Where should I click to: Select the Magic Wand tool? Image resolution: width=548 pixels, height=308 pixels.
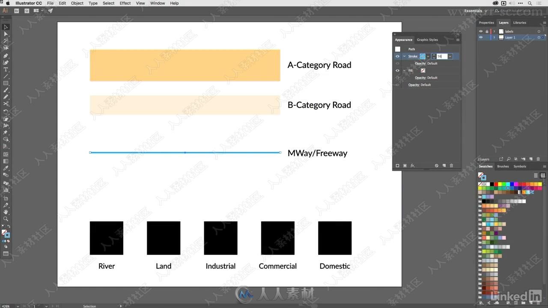[6, 41]
